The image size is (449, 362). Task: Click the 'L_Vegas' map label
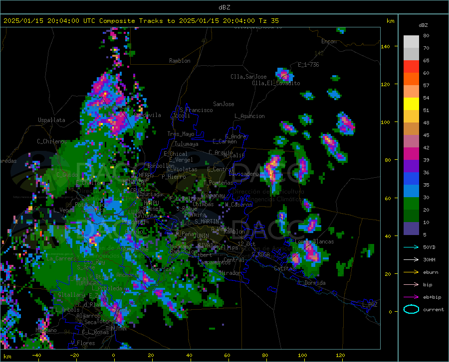pos(64,210)
